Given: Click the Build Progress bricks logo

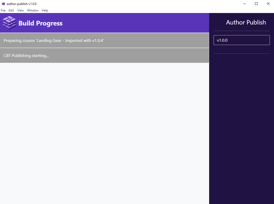Looking at the screenshot, I should tap(9, 23).
